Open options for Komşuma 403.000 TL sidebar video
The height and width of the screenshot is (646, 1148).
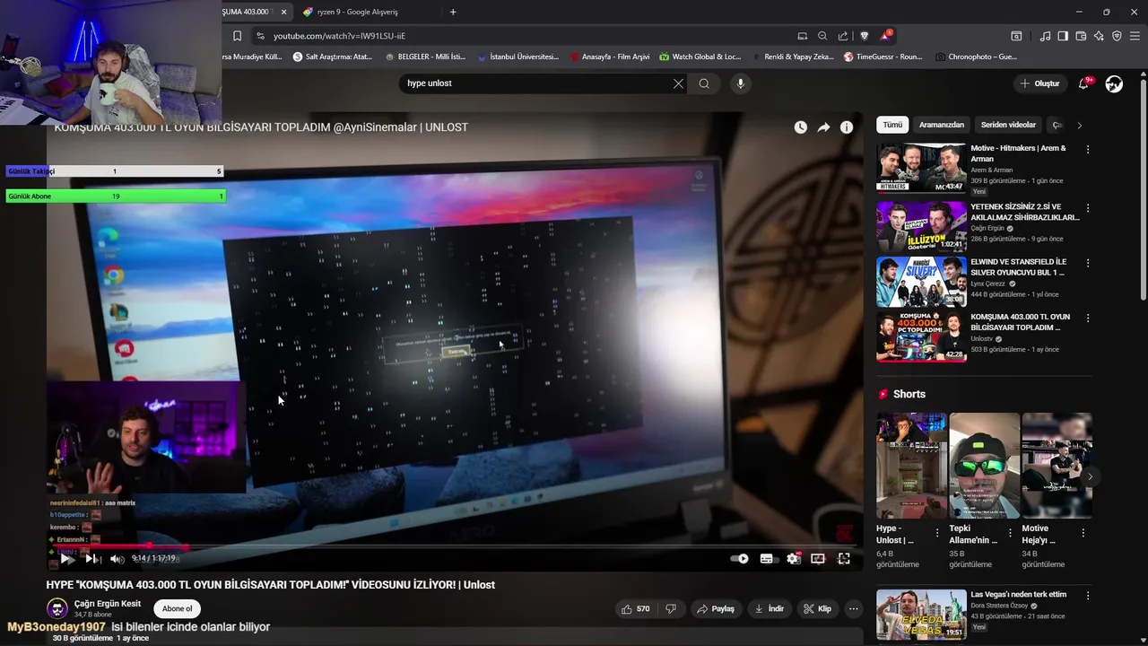1088,319
